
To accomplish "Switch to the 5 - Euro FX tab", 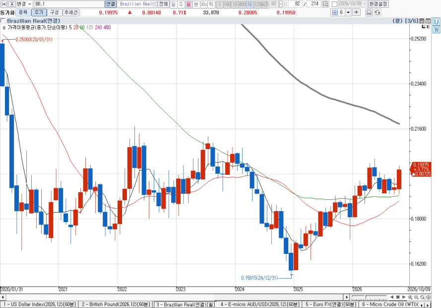I will (x=331, y=305).
